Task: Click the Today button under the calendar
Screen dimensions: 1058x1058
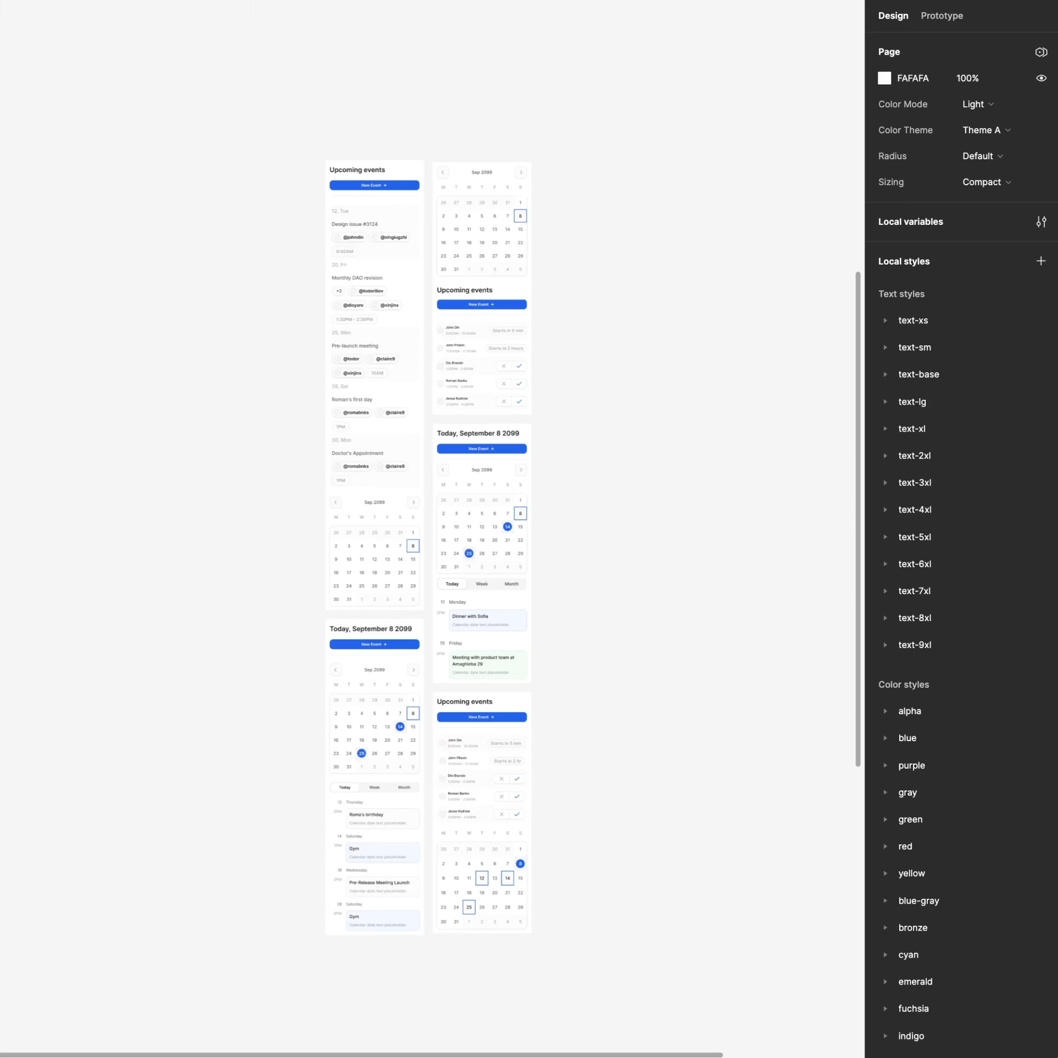Action: [451, 584]
